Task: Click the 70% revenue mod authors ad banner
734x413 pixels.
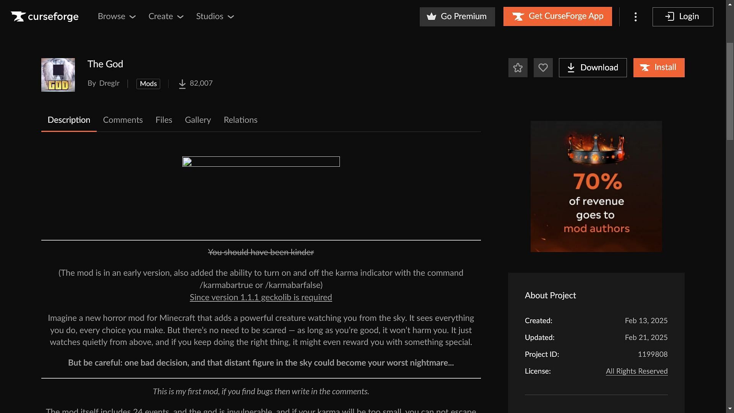Action: (x=596, y=186)
